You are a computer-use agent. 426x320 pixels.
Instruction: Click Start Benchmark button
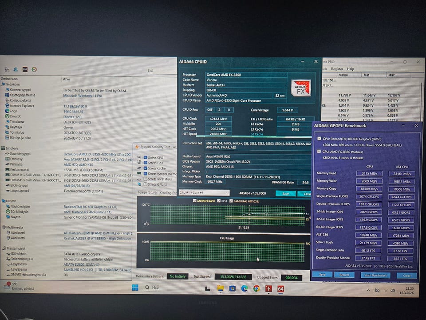(x=375, y=276)
